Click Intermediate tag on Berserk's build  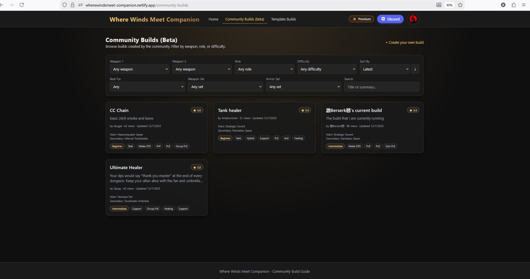(336, 146)
